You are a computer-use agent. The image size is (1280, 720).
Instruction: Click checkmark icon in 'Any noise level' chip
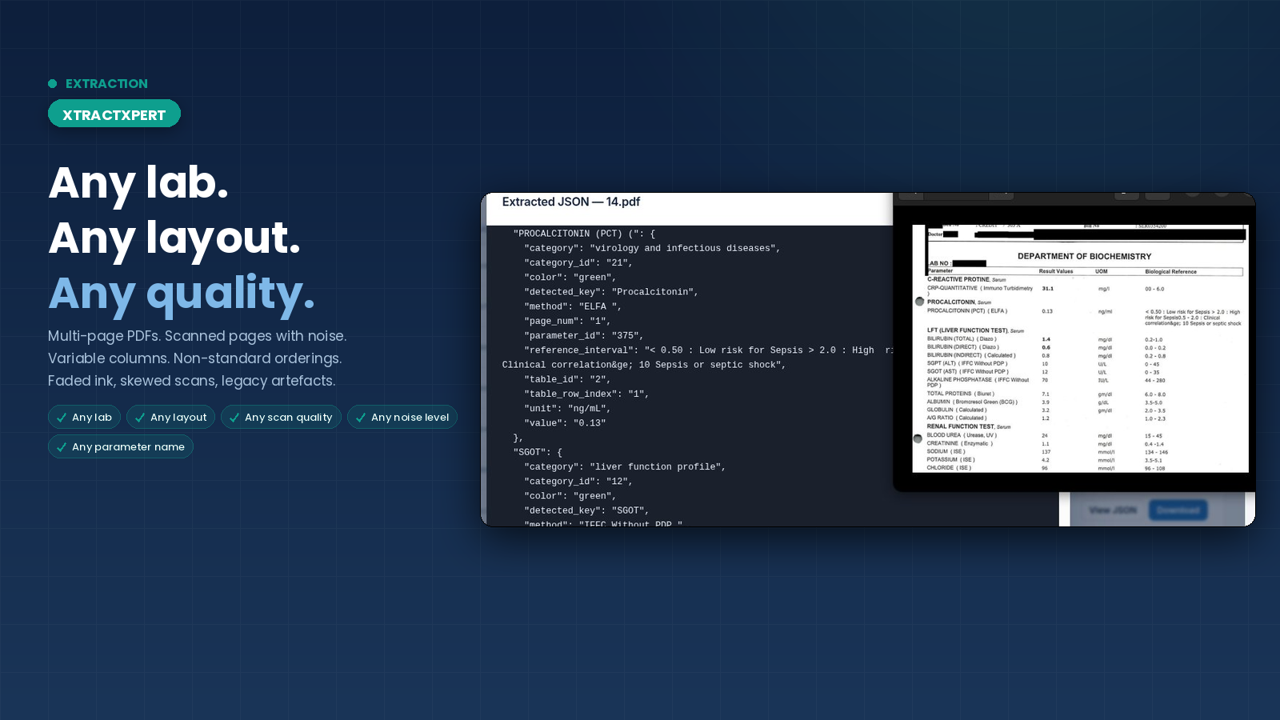click(x=361, y=418)
